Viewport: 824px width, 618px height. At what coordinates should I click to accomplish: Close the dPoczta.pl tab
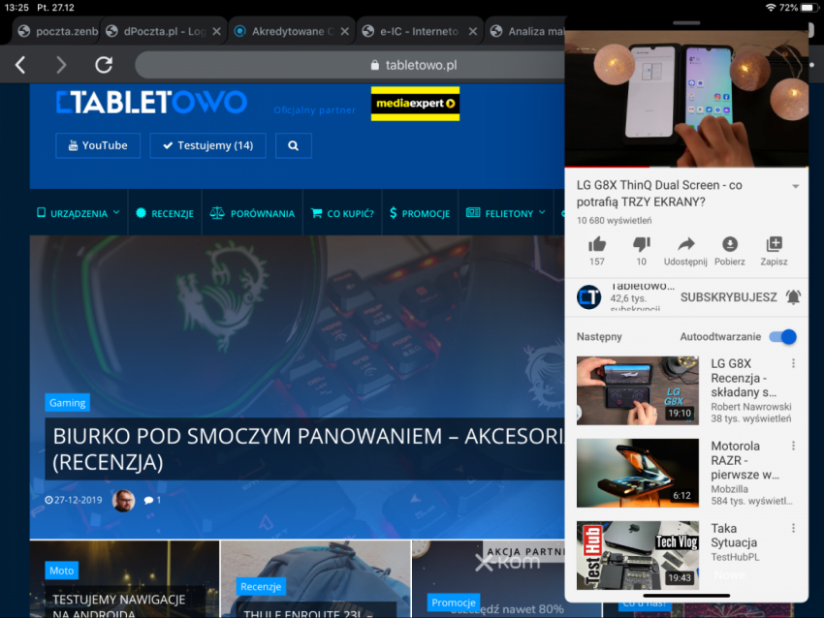click(x=216, y=32)
